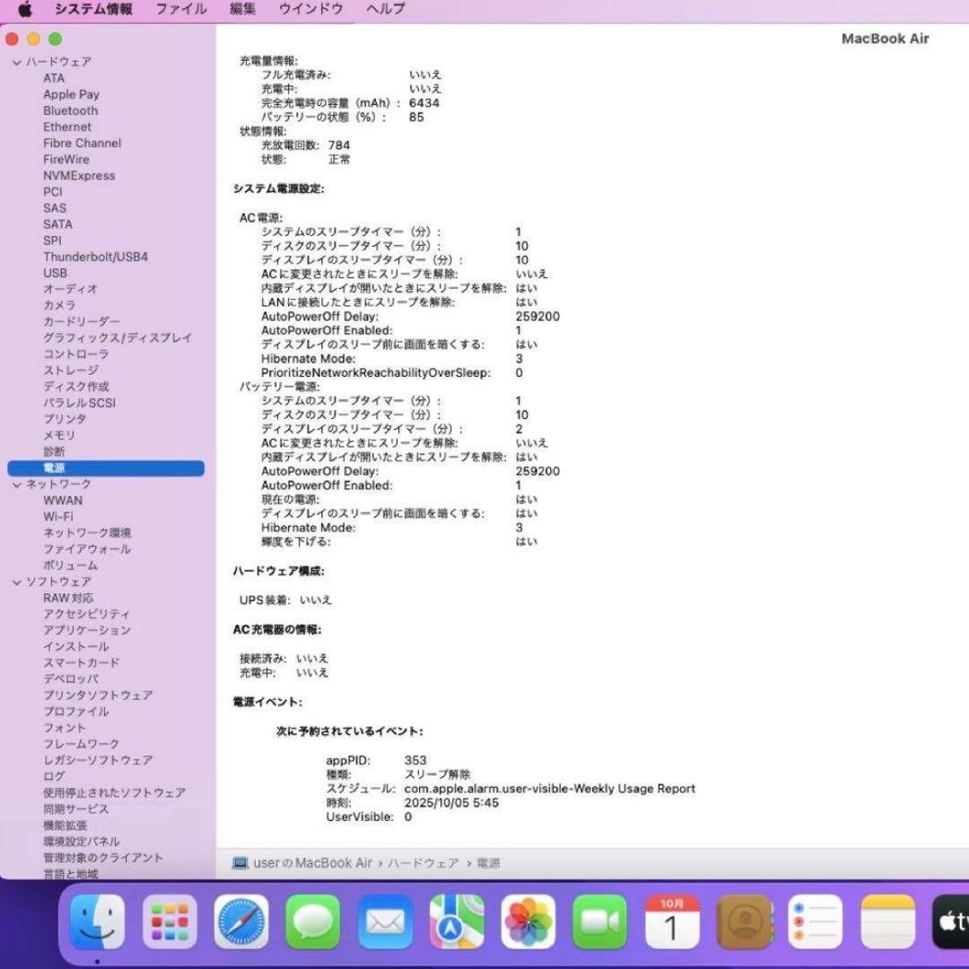Start the Messages app

click(311, 921)
